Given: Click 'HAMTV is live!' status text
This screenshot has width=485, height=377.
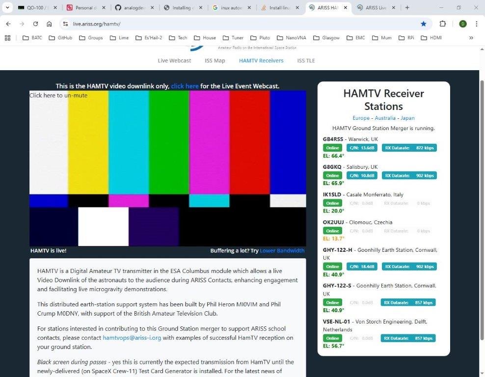Looking at the screenshot, I should (x=48, y=250).
